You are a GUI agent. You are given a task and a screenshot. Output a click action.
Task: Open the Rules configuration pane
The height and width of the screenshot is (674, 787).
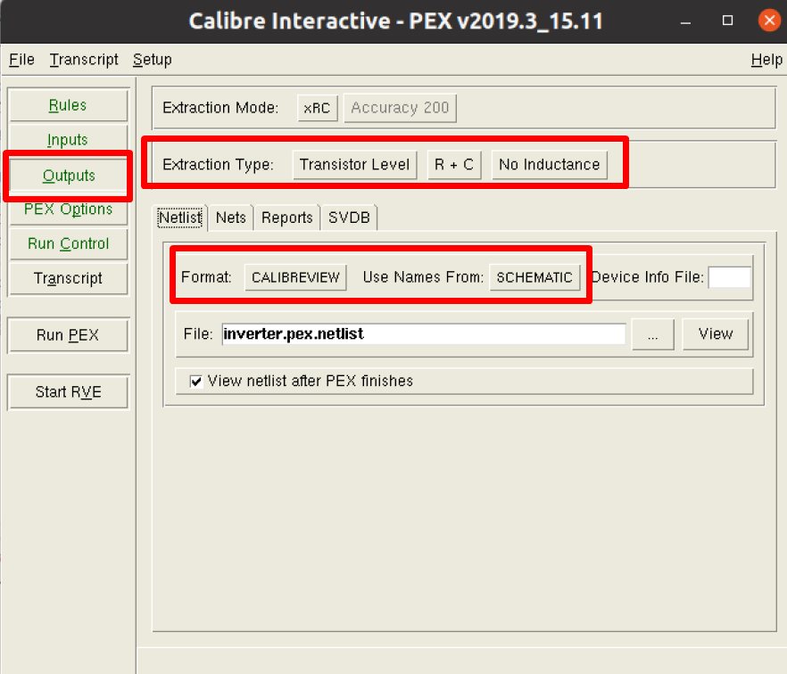(68, 104)
